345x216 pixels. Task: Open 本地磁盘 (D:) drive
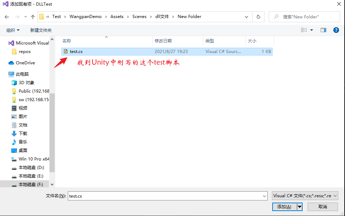pos(28,168)
